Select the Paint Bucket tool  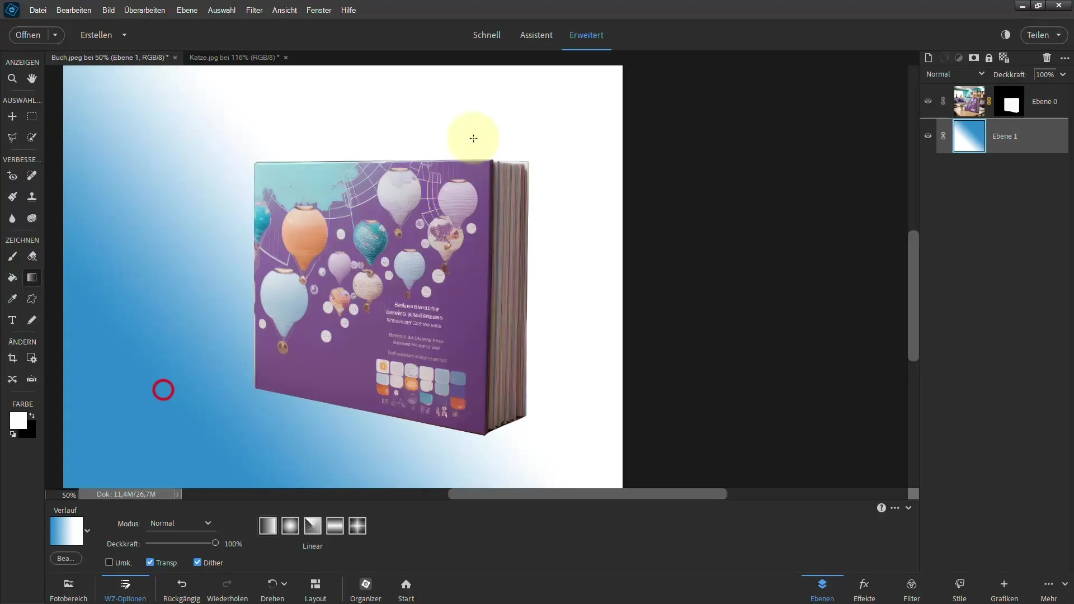coord(12,278)
